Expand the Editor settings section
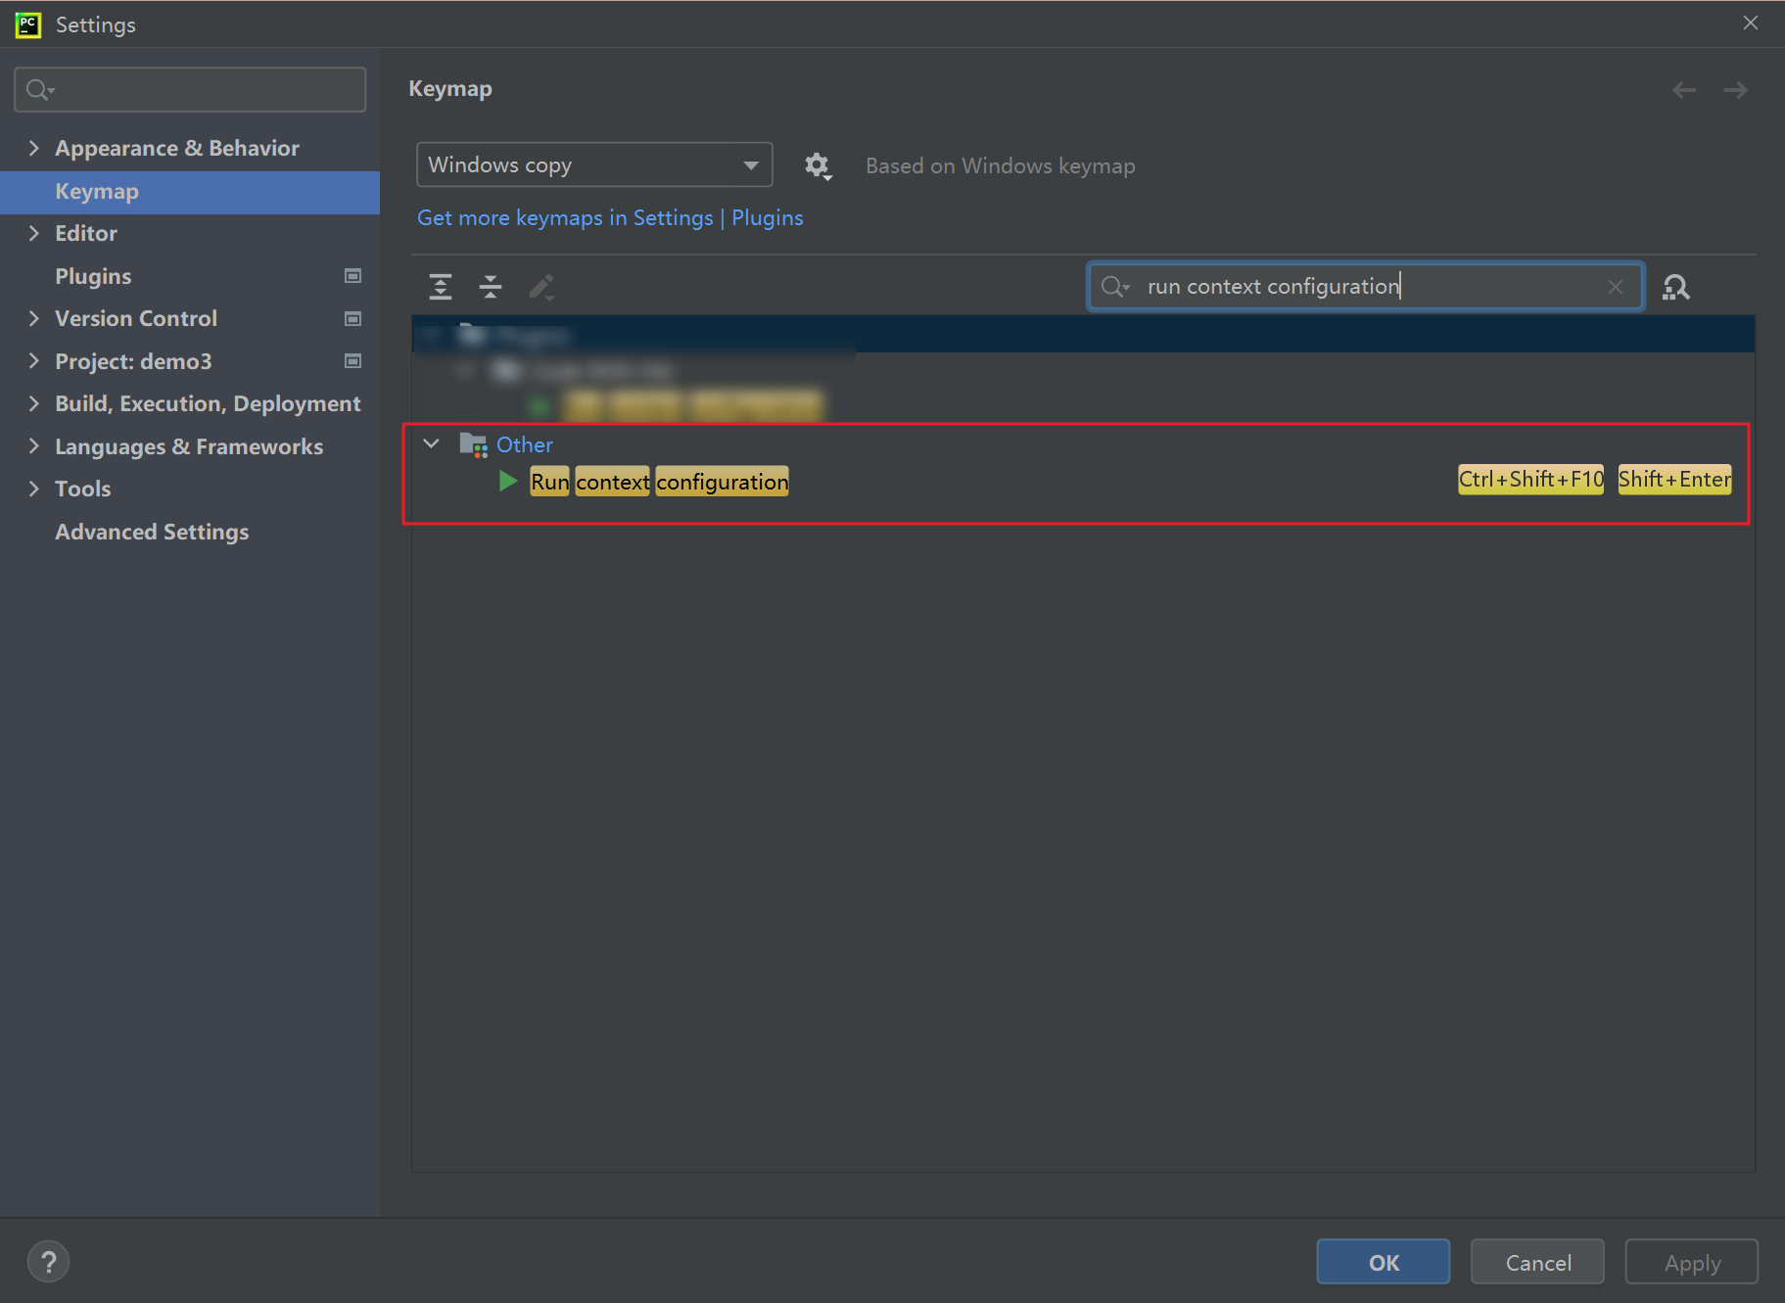1785x1303 pixels. (34, 233)
